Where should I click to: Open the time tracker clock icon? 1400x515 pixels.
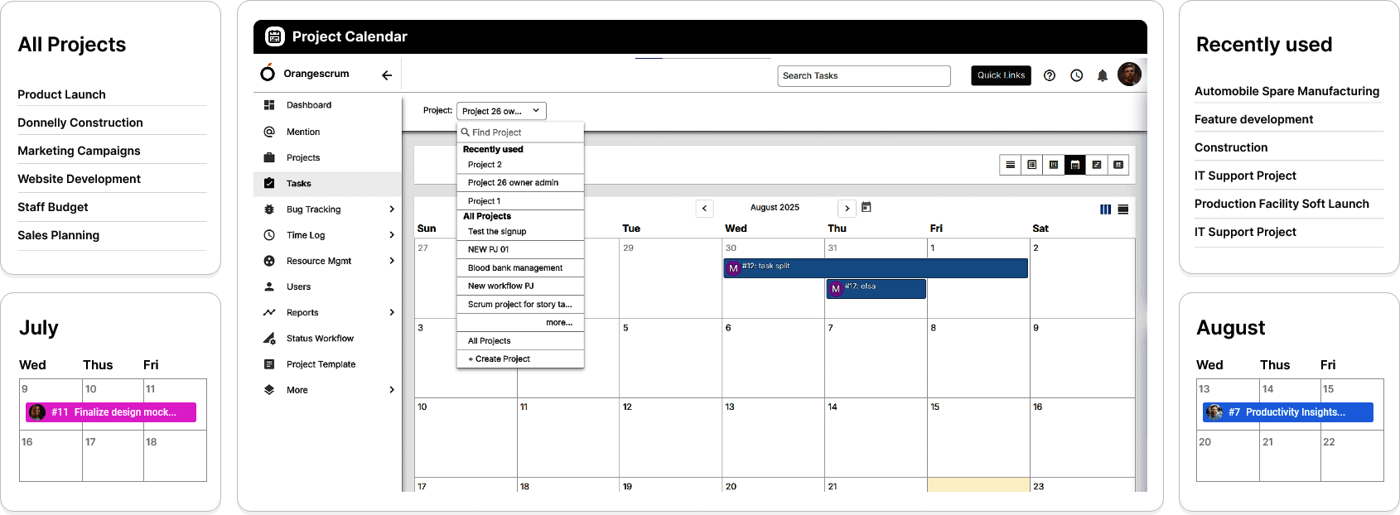[x=1076, y=75]
